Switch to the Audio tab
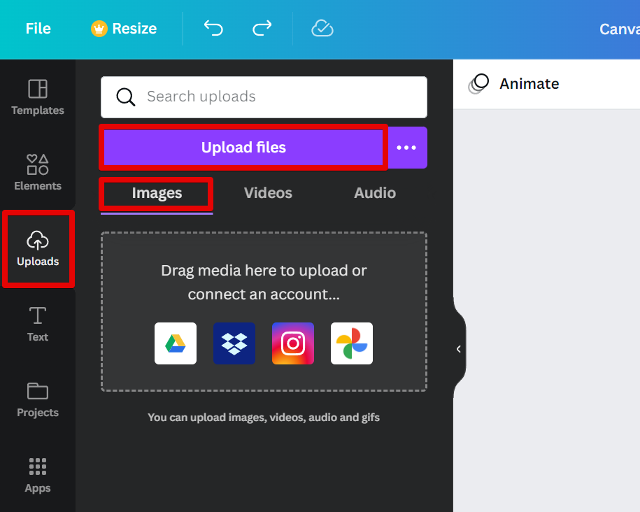640x512 pixels. click(375, 193)
